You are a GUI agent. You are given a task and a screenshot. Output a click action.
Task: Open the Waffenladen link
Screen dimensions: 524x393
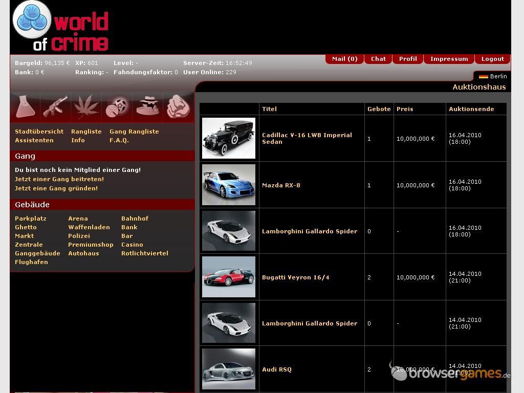(89, 227)
